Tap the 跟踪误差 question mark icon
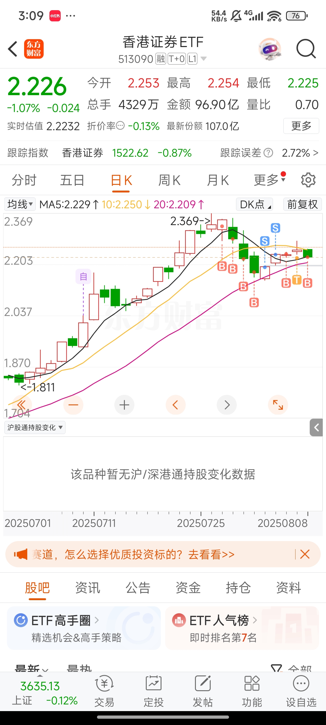The width and height of the screenshot is (326, 725). [x=269, y=153]
